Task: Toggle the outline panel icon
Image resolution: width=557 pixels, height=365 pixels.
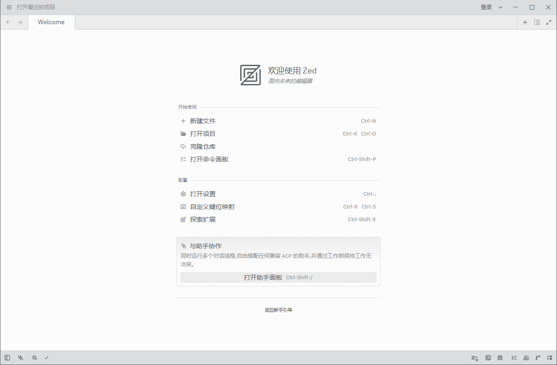Action: pos(514,358)
